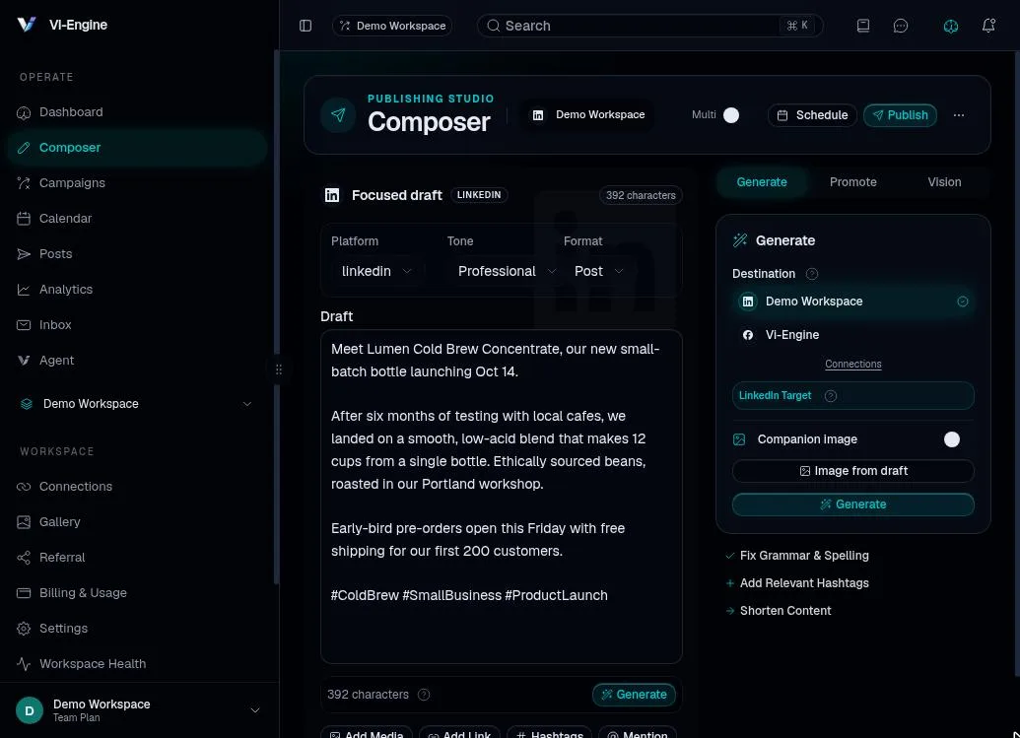Open Posts in the sidebar
Image resolution: width=1020 pixels, height=738 pixels.
point(136,254)
